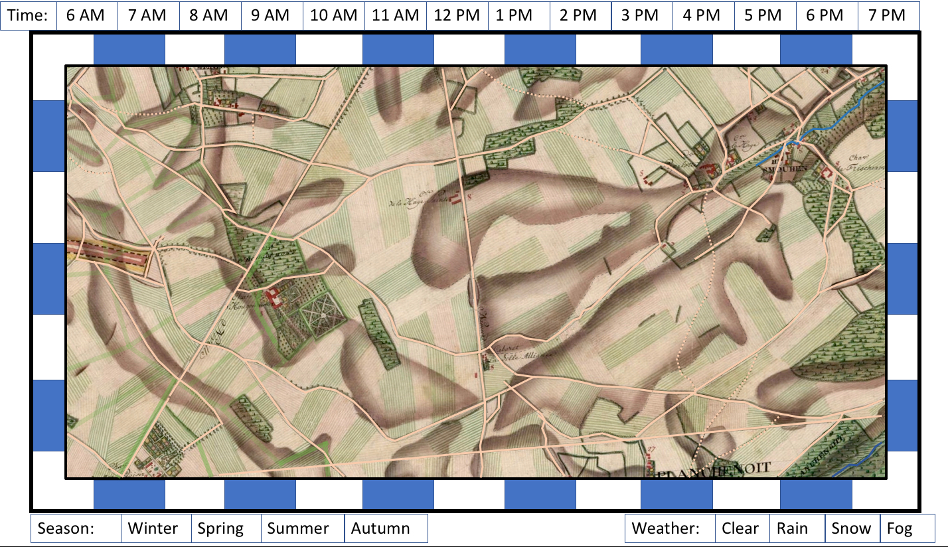The width and height of the screenshot is (948, 547).
Task: Click the Weather: label cell
Action: [670, 528]
